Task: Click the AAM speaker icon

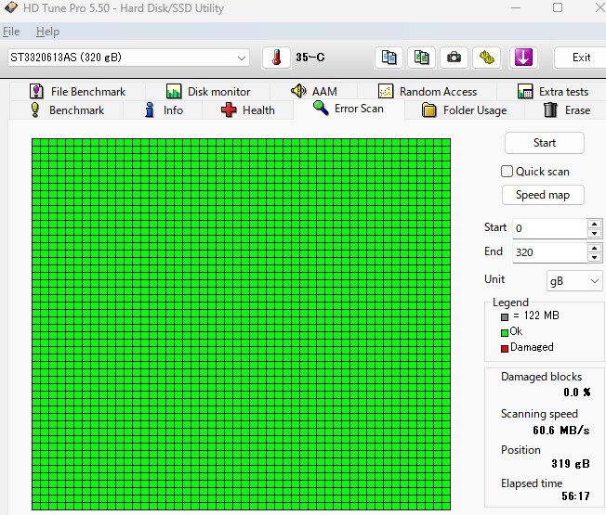Action: 298,91
